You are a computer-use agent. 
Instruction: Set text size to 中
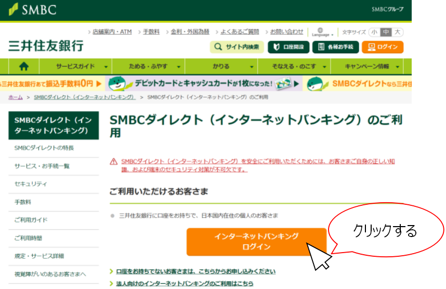pos(386,32)
